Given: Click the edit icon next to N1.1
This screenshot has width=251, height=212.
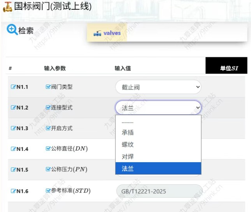Looking at the screenshot, I should click(x=13, y=87).
